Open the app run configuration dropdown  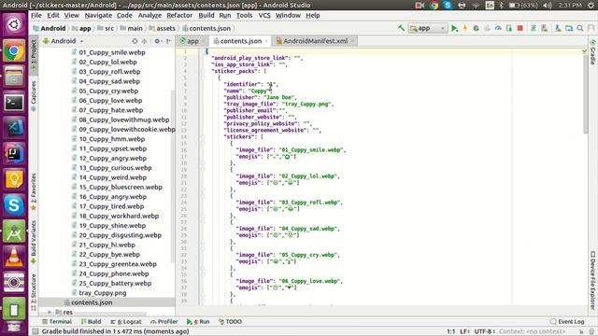click(428, 28)
